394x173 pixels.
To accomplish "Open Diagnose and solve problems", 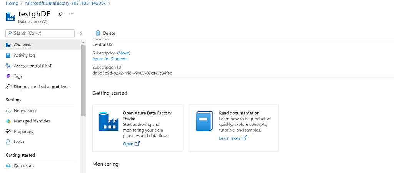I will (40, 87).
